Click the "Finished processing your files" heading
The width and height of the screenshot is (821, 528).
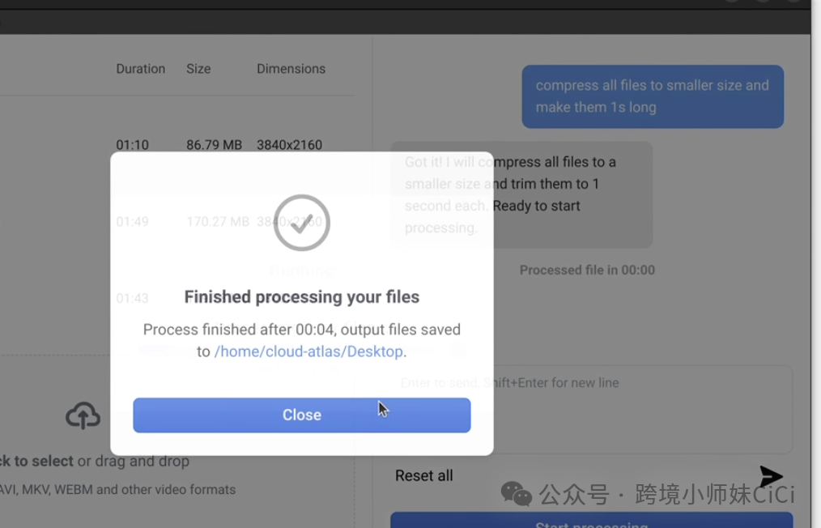click(301, 297)
